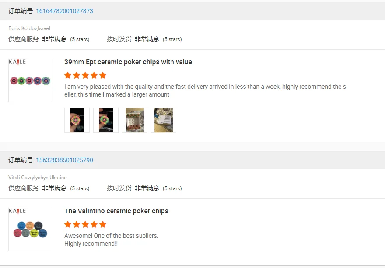This screenshot has width=385, height=268.
Task: Click Boris Koldov's review text about fast delivery
Action: click(205, 90)
